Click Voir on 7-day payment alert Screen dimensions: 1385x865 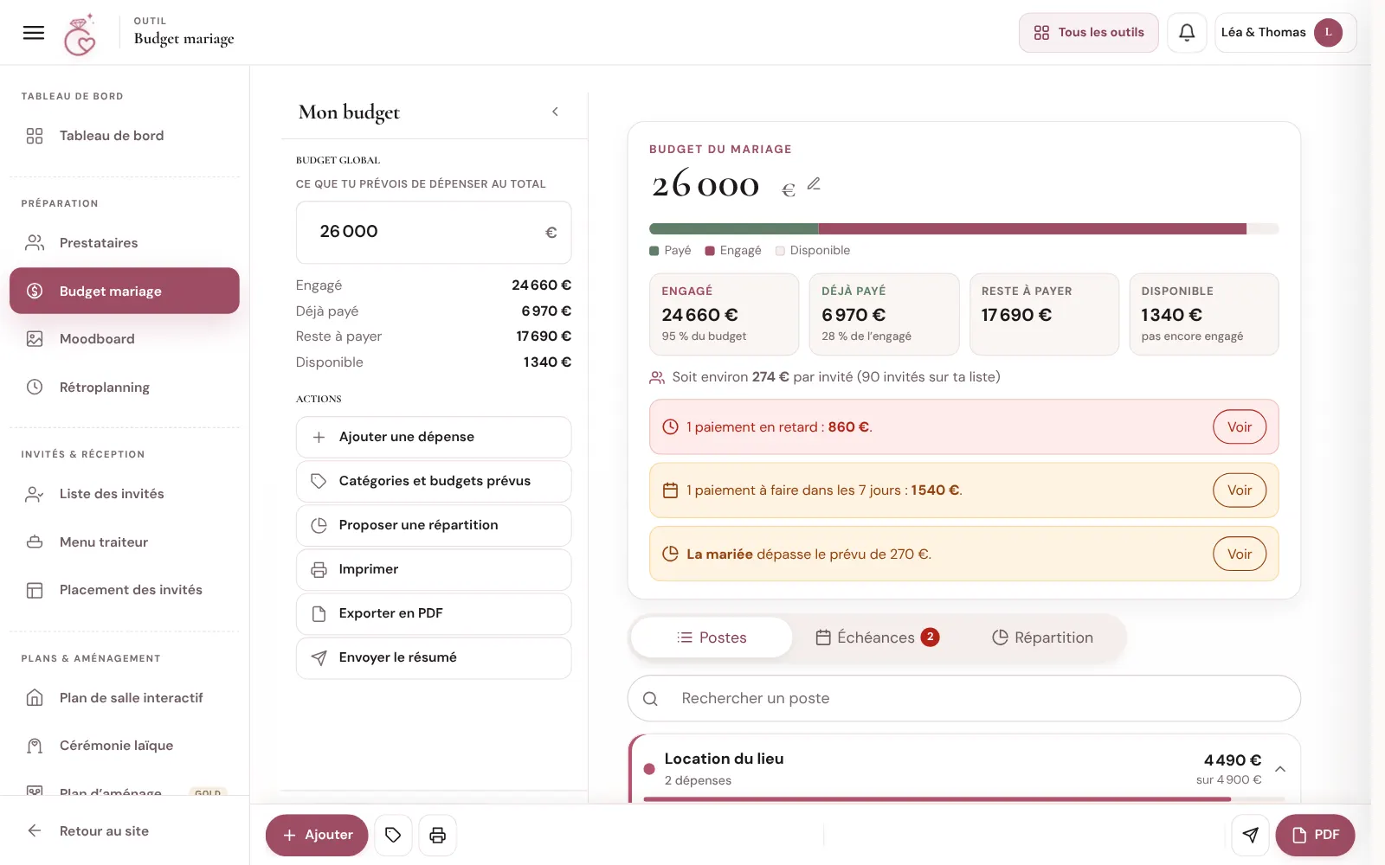click(1240, 490)
